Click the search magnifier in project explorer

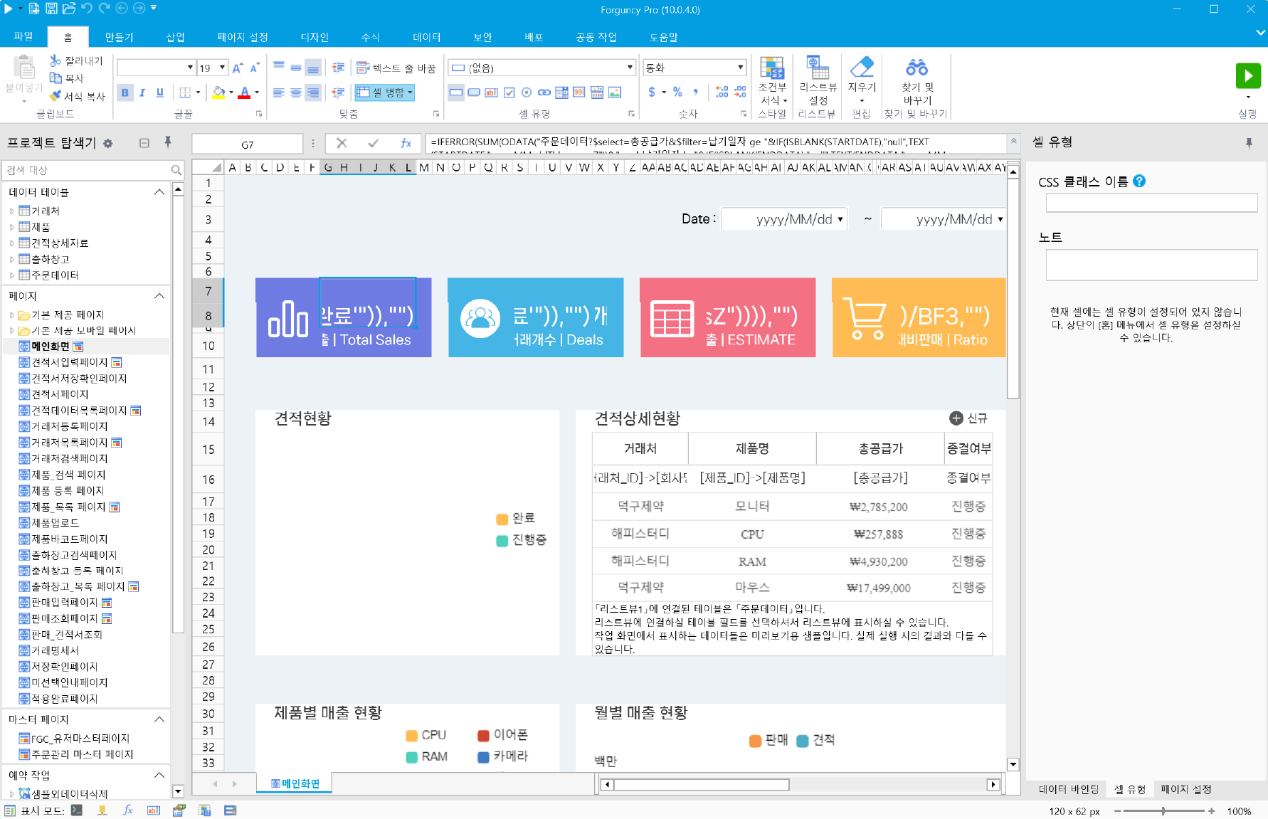coord(176,170)
